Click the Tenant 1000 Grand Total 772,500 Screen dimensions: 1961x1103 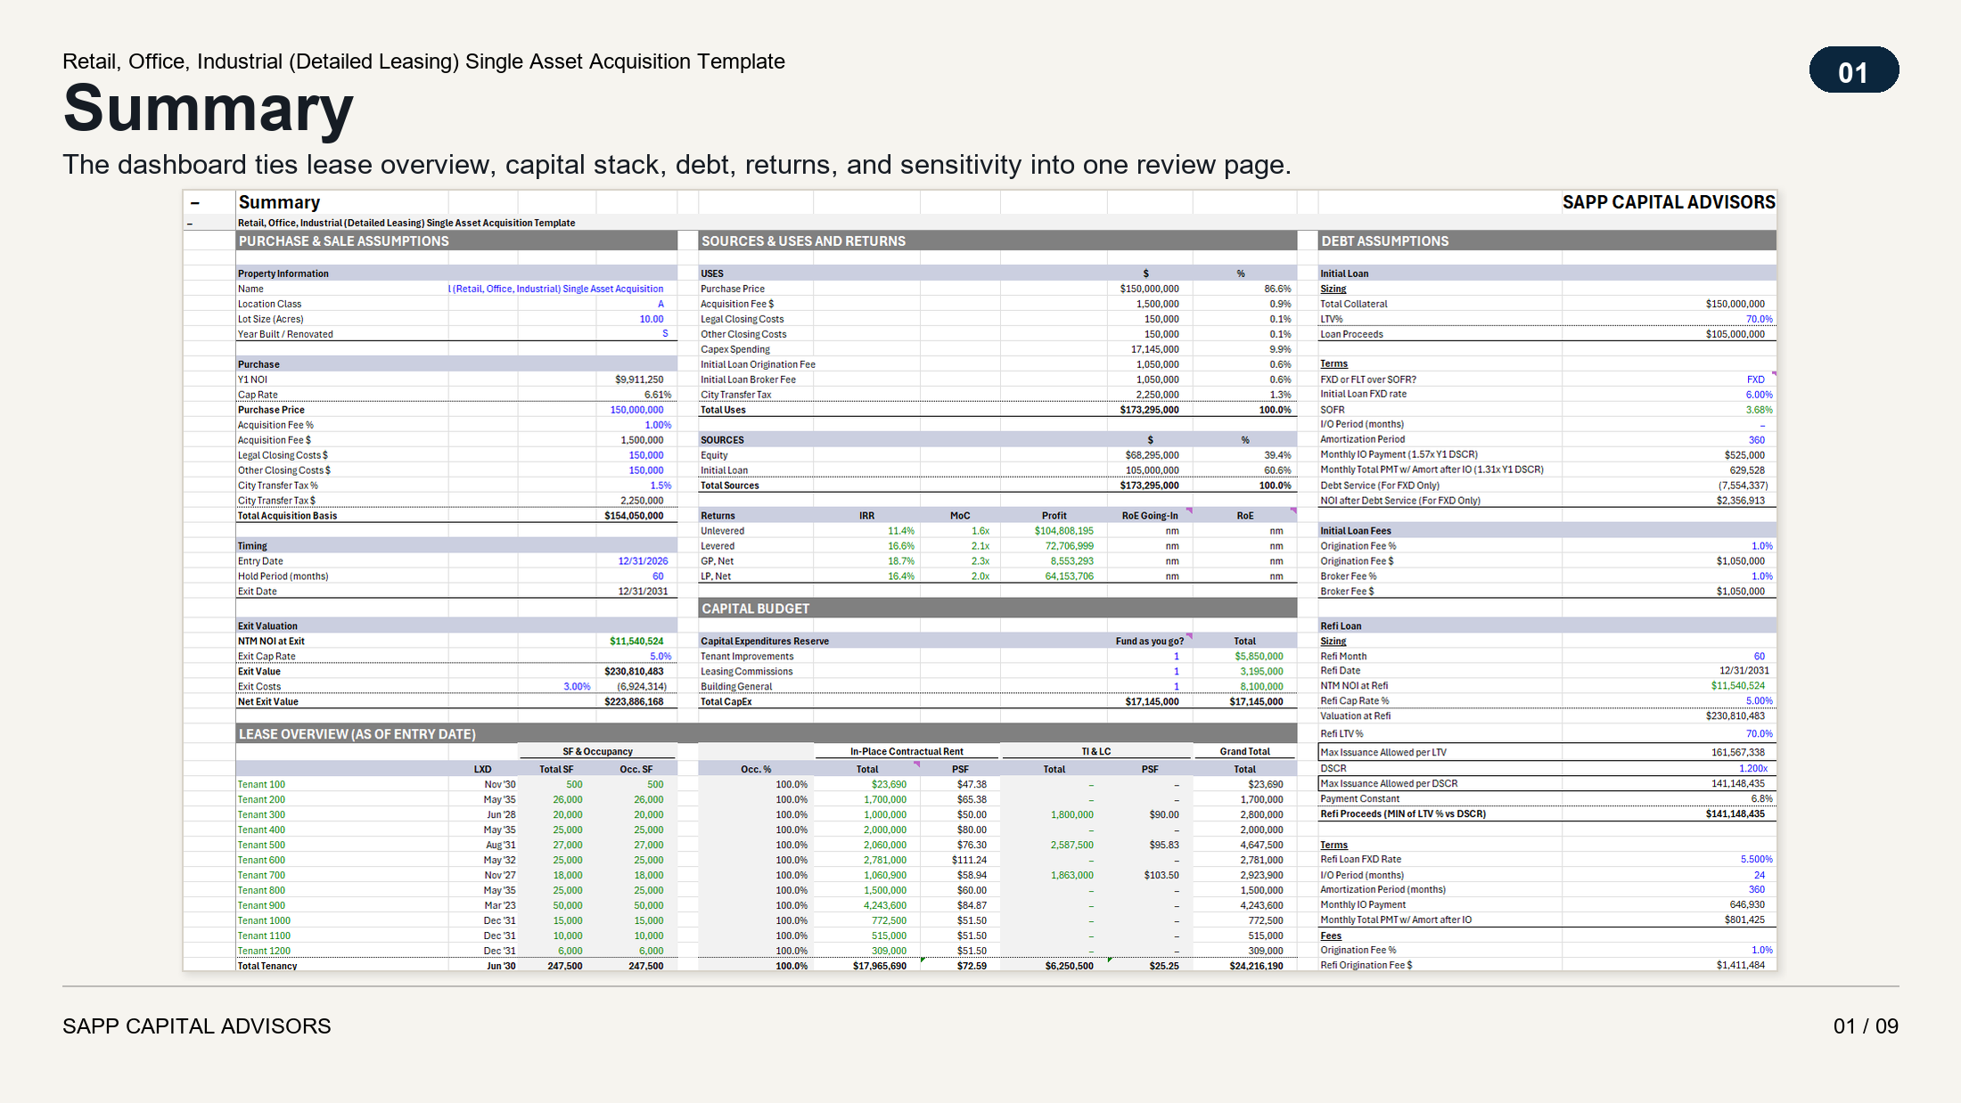point(1266,921)
